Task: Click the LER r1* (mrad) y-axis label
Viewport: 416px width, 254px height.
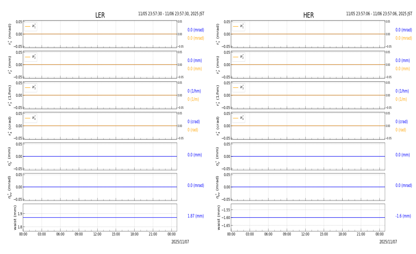Action: point(10,34)
